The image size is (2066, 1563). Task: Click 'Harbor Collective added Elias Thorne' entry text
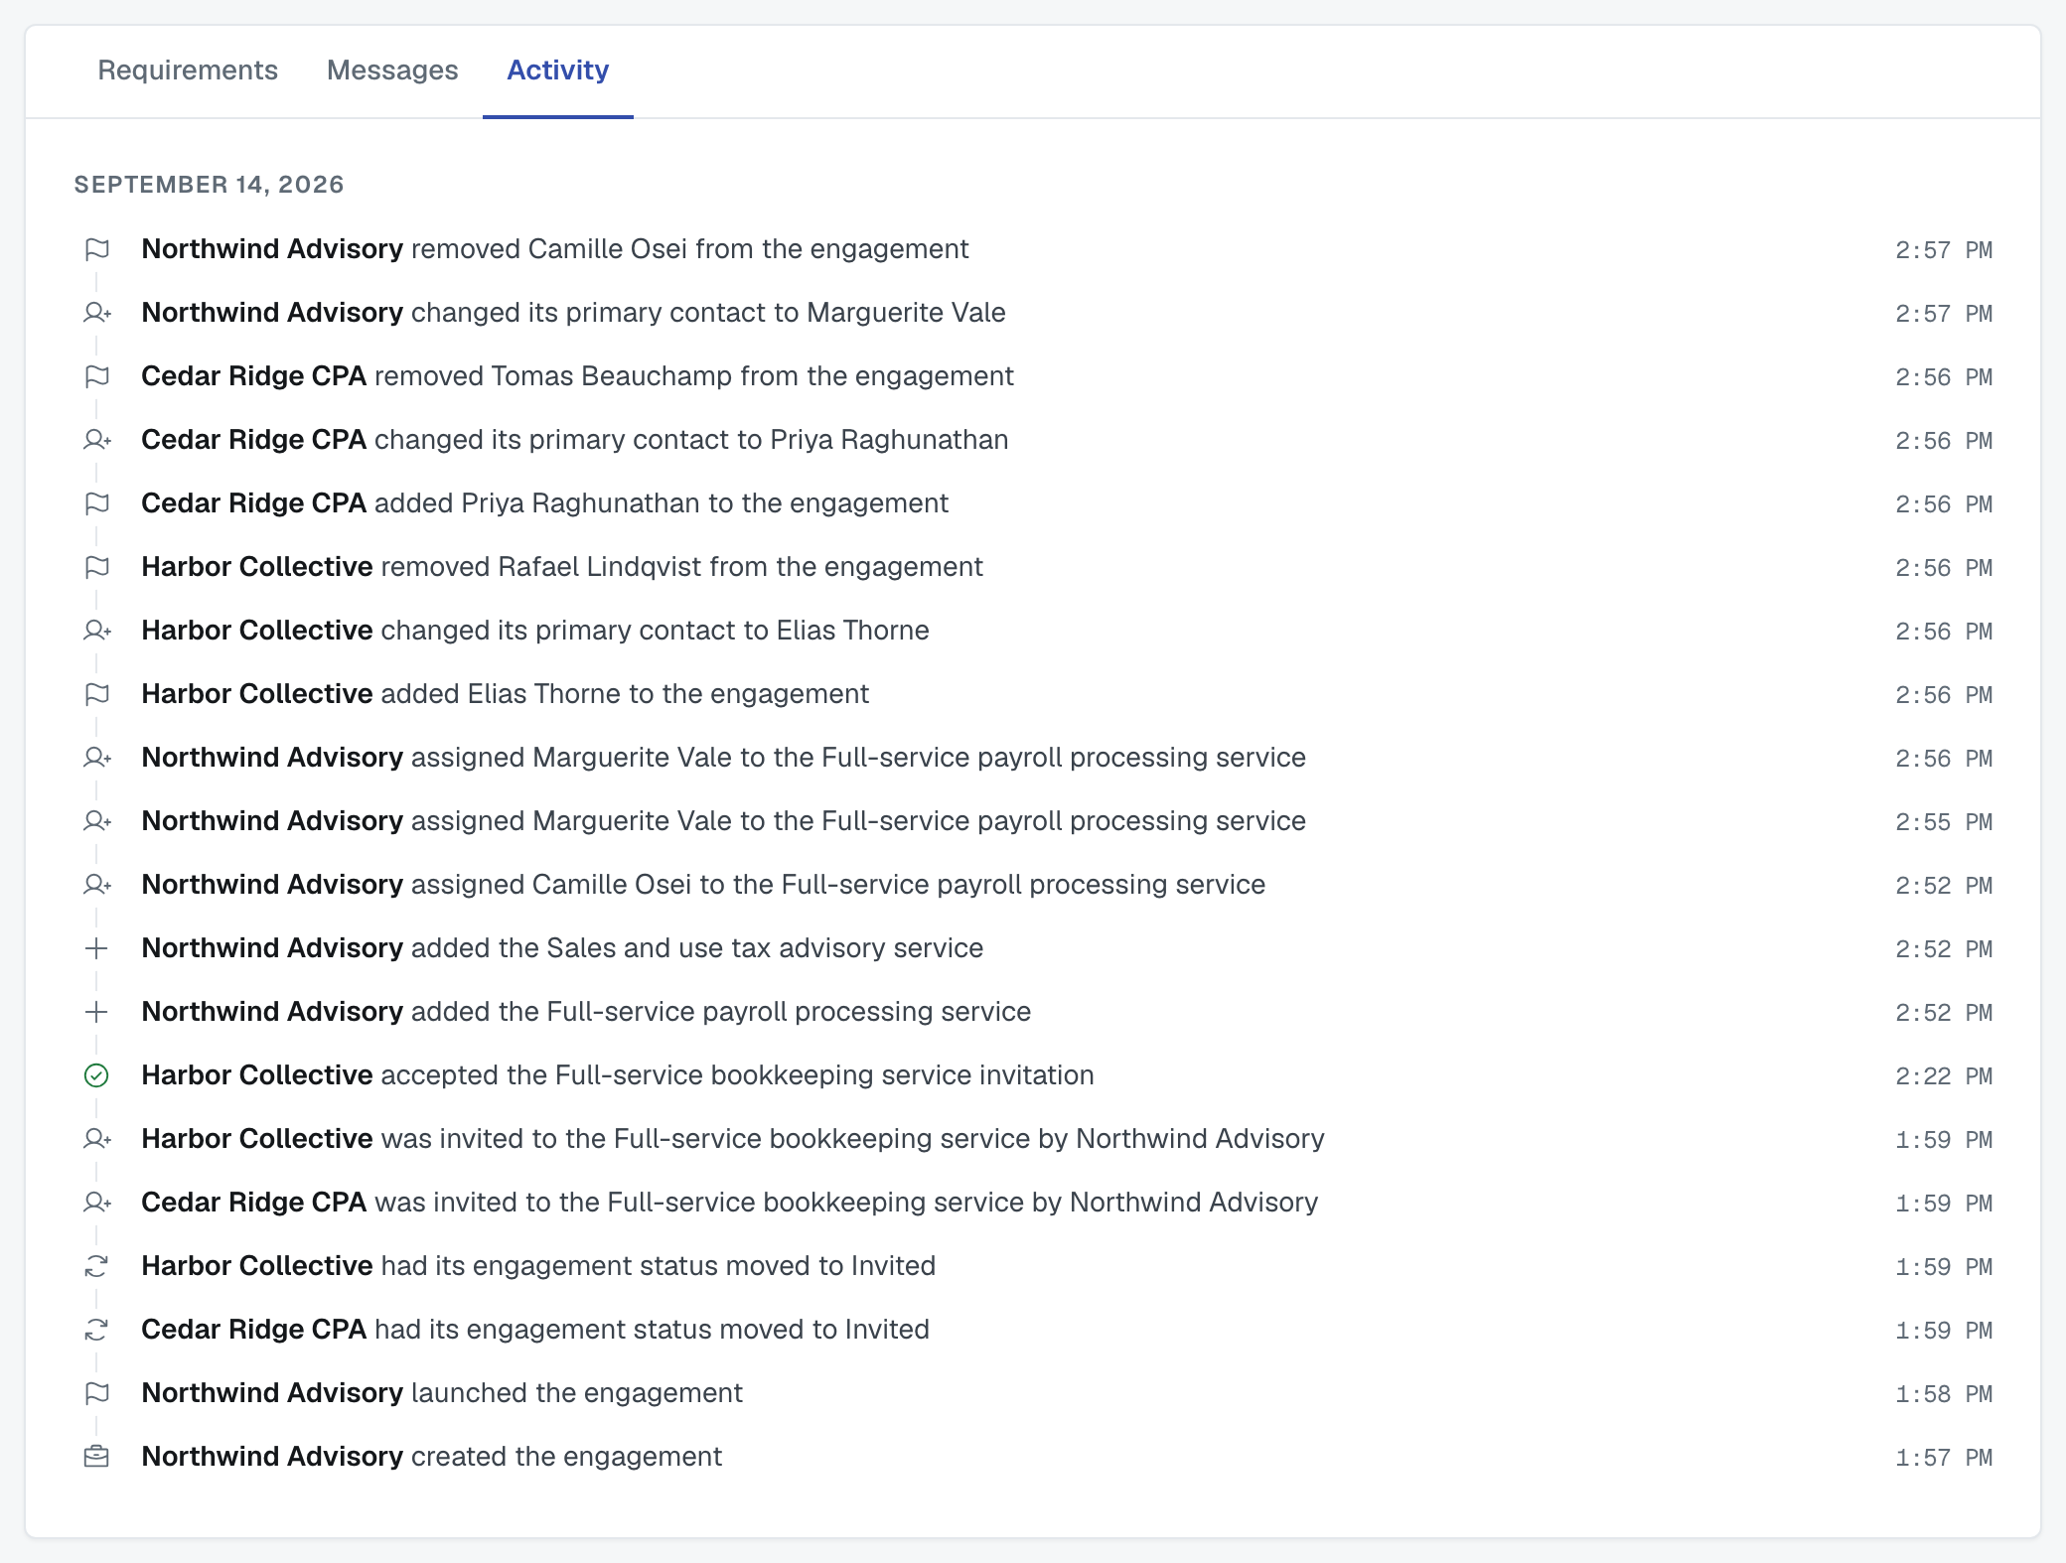click(505, 694)
